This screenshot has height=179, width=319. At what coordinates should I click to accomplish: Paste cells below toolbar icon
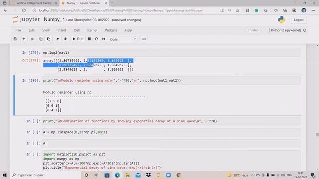(49, 39)
